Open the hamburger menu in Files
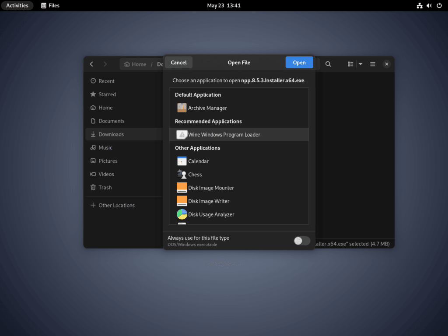 pos(372,64)
